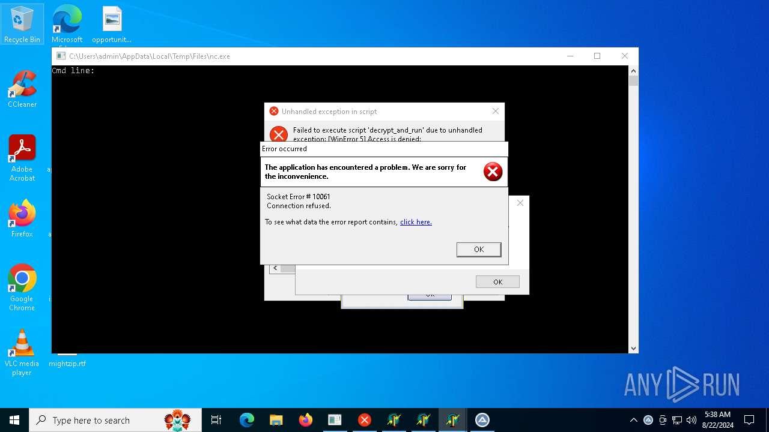
Task: Open the Windows Start menu
Action: (14, 420)
